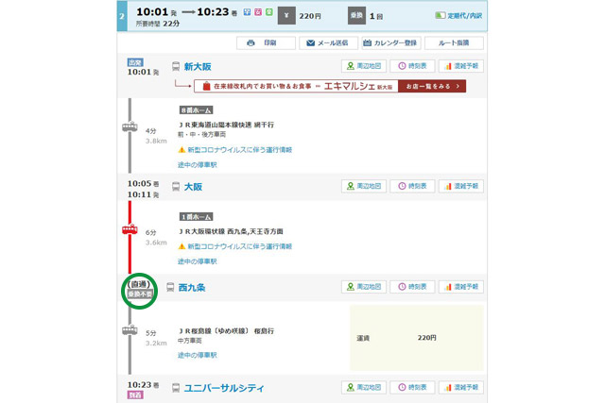The height and width of the screenshot is (403, 605).
Task: View timetable for 大阪 station
Action: click(413, 186)
